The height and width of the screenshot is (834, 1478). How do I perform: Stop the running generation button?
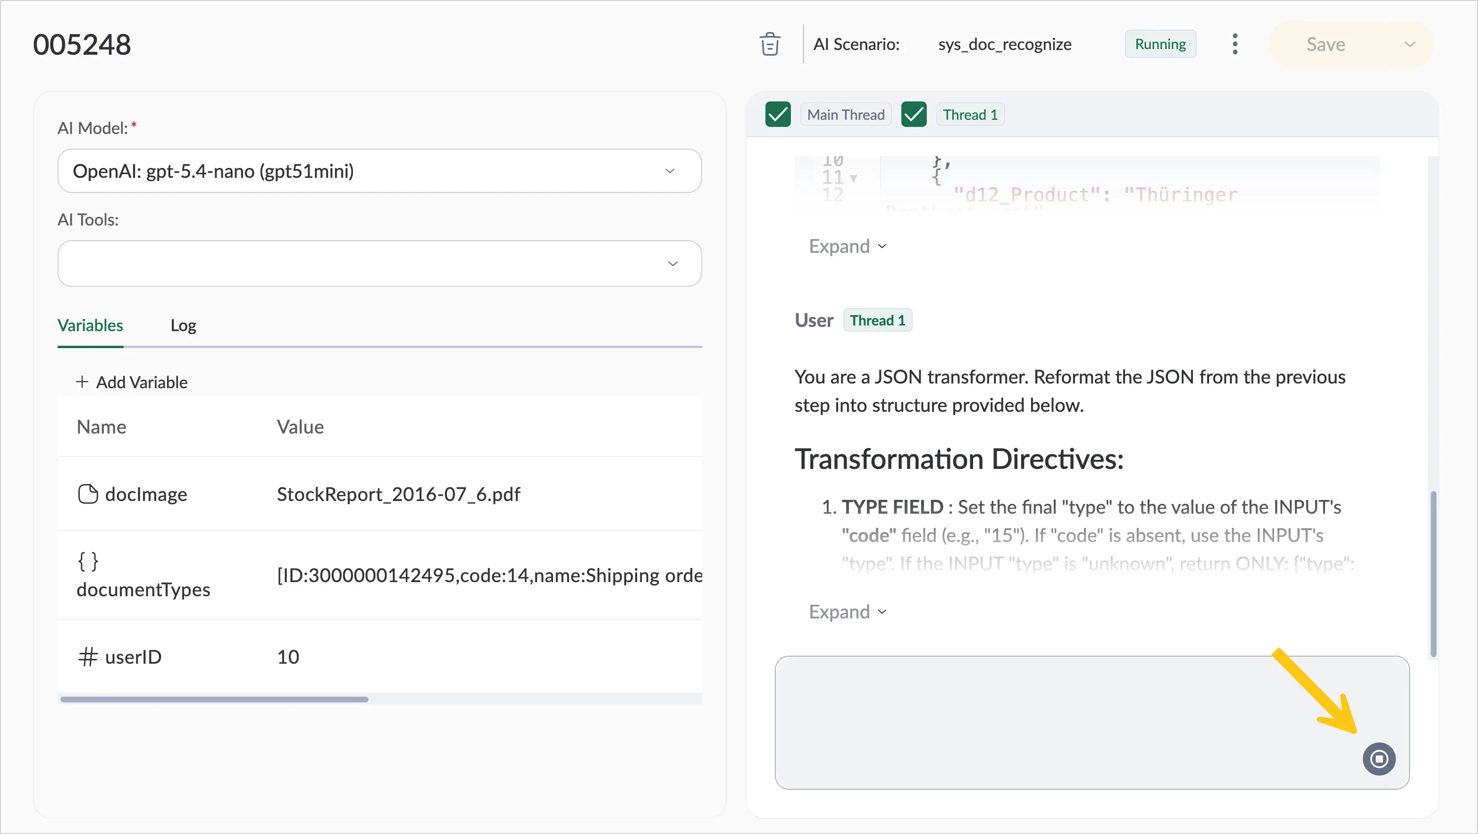[x=1379, y=759]
